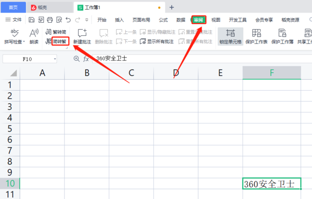Open the 首页 home tab
The image size is (312, 199).
(13, 8)
